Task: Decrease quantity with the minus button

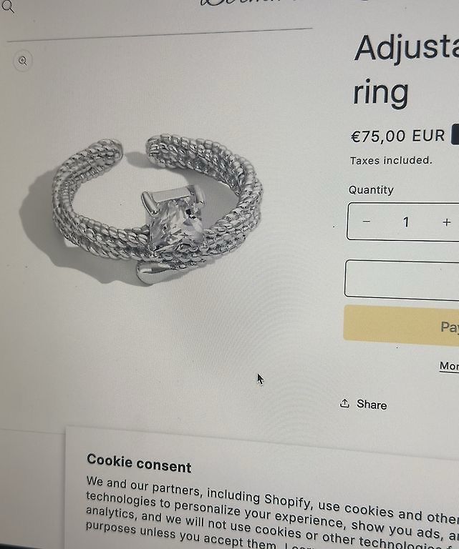Action: click(367, 222)
